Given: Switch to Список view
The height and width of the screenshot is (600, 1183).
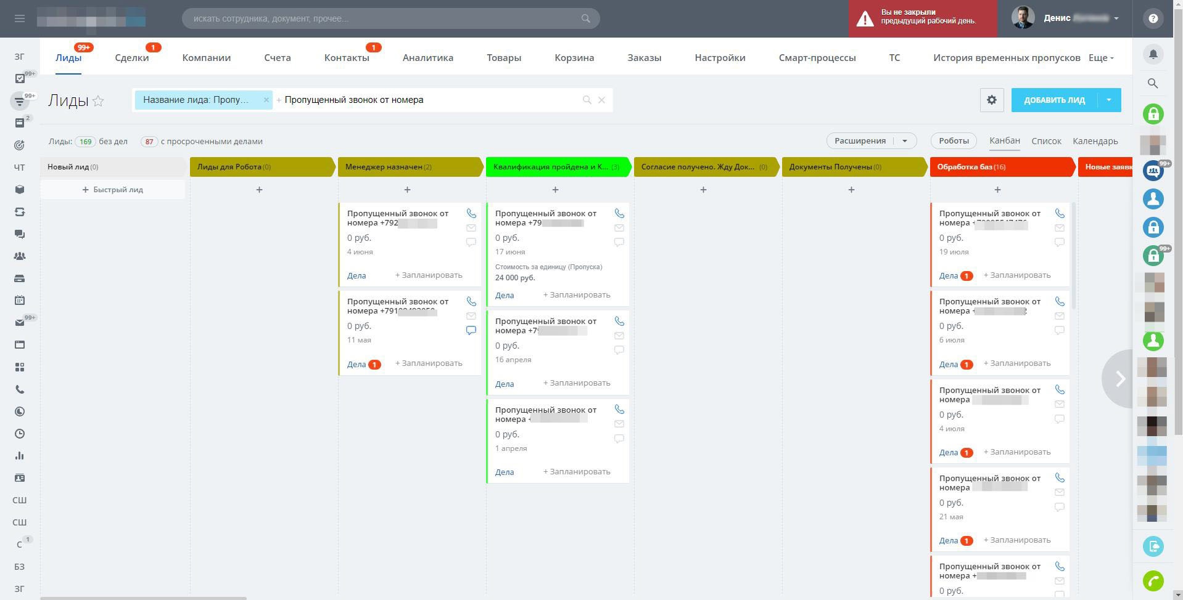Looking at the screenshot, I should point(1046,141).
